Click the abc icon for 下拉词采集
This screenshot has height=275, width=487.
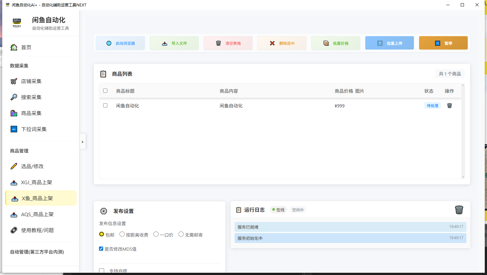[14, 129]
